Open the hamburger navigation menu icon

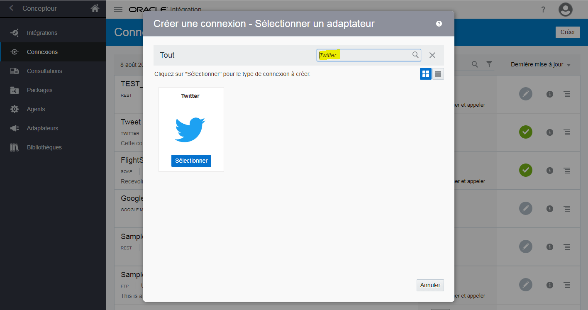tap(118, 10)
